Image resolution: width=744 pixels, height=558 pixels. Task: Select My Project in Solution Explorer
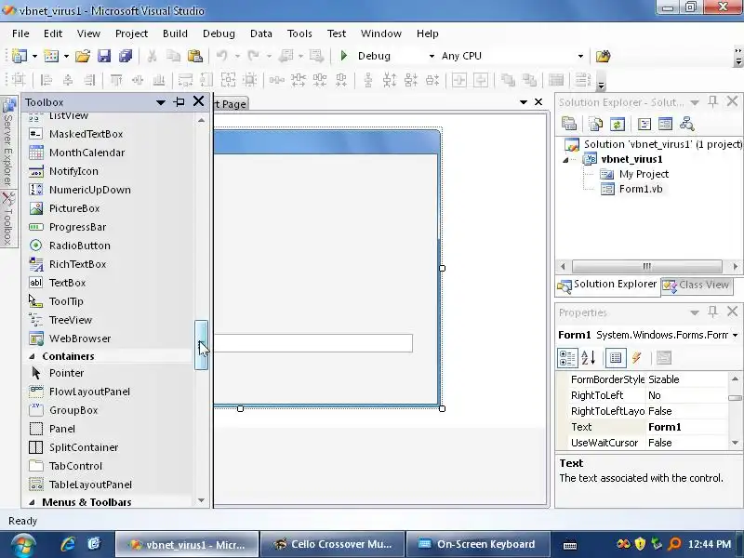tap(644, 174)
